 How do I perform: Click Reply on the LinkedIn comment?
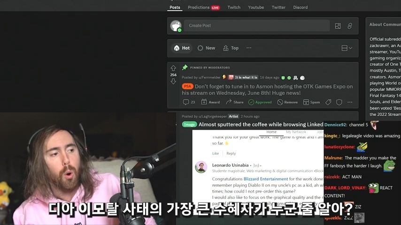(231, 153)
